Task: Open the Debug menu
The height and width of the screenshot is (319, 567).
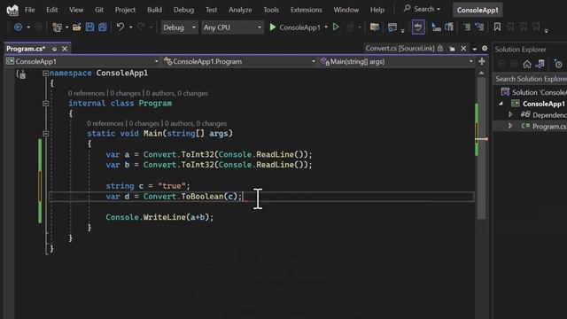Action: tap(183, 10)
